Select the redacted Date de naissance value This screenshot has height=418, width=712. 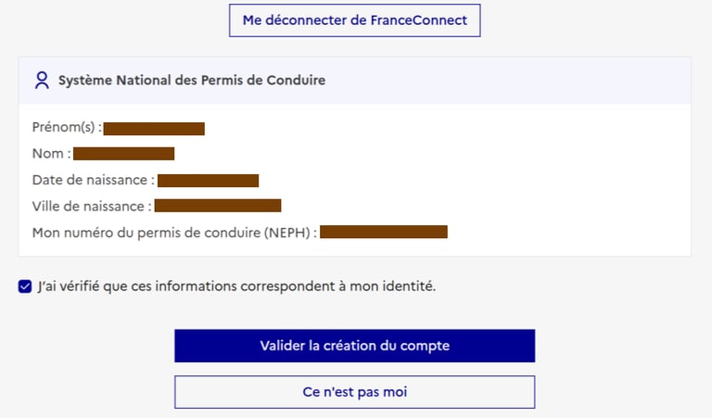208,180
